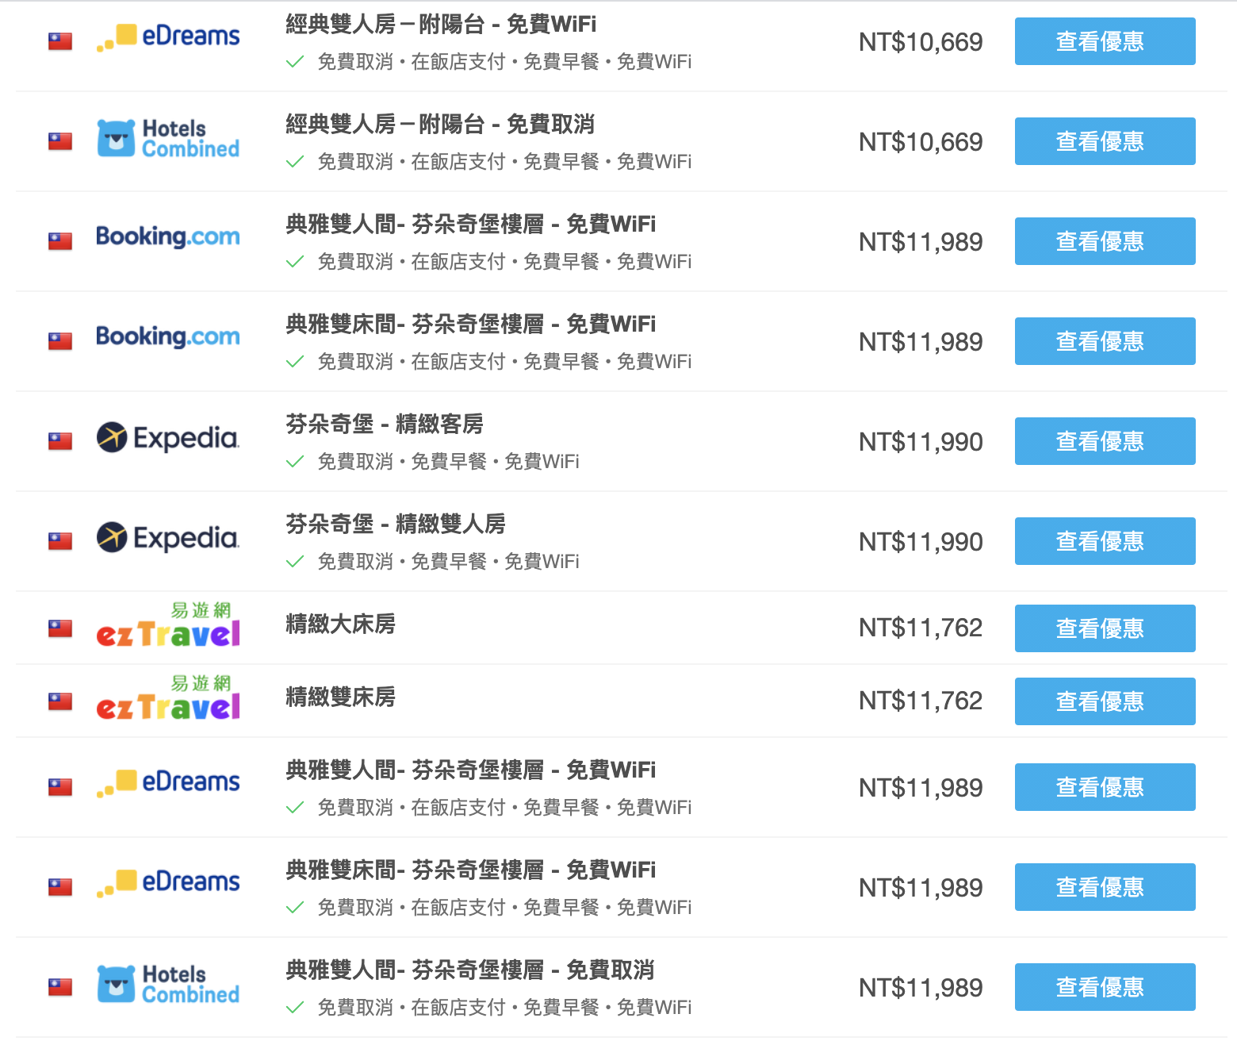This screenshot has width=1237, height=1041.
Task: Click 查看優惠 for eDreams 典雅雙床間
Action: 1105,887
